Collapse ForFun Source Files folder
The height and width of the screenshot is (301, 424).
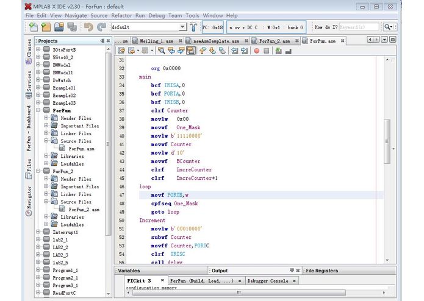tap(46, 140)
